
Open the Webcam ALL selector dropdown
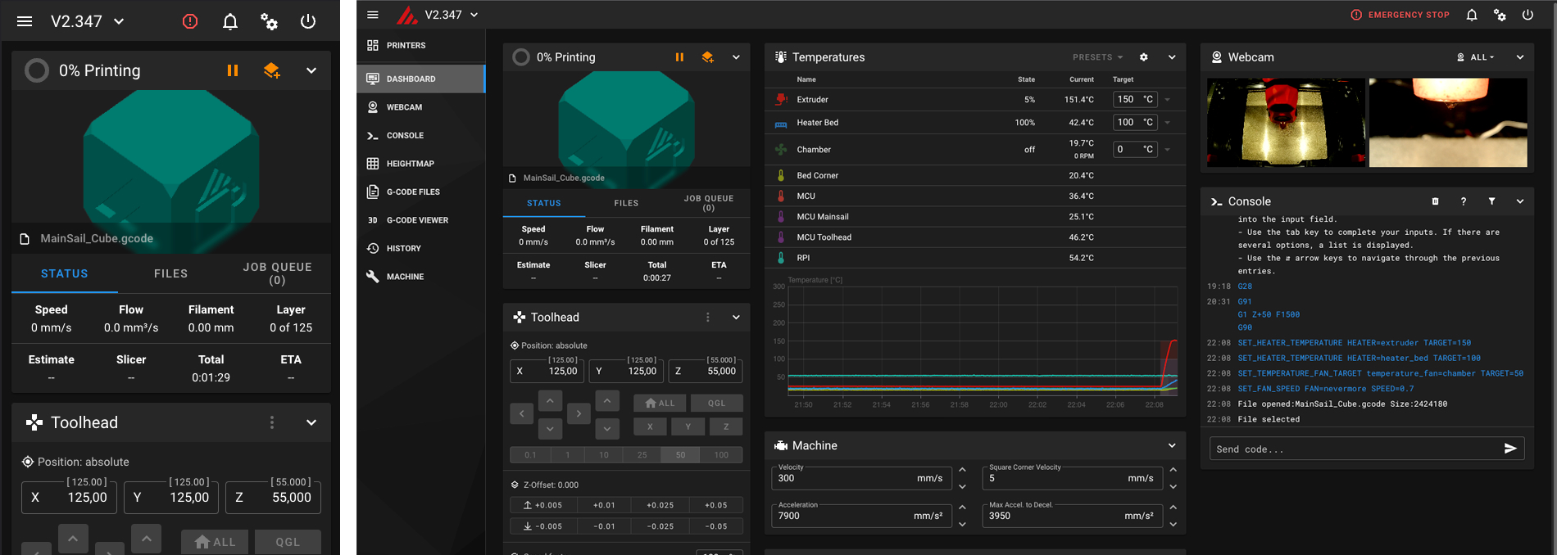pos(1475,57)
